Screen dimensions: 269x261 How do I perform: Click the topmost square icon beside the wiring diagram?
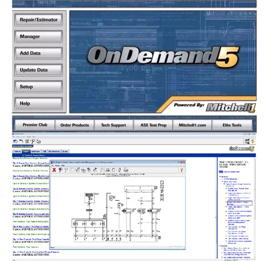point(162,182)
